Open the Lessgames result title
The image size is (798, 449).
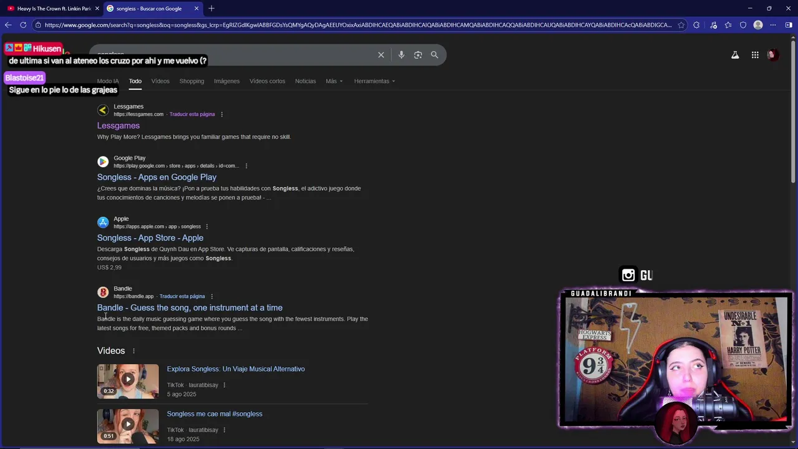pos(118,126)
